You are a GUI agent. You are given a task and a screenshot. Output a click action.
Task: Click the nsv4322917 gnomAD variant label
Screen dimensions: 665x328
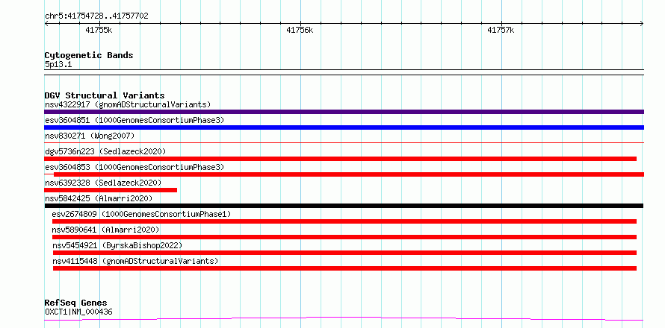click(x=128, y=104)
